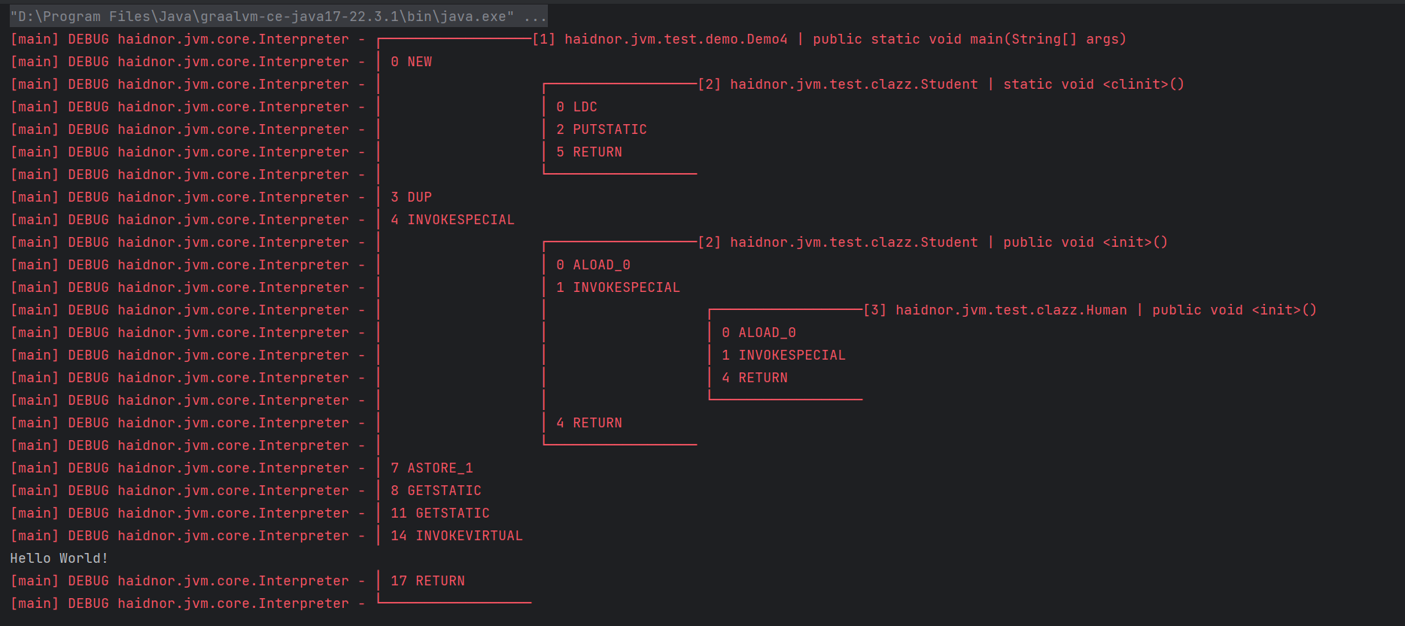
Task: Click the '2 PUTSTATIC' instruction
Action: pyautogui.click(x=602, y=129)
